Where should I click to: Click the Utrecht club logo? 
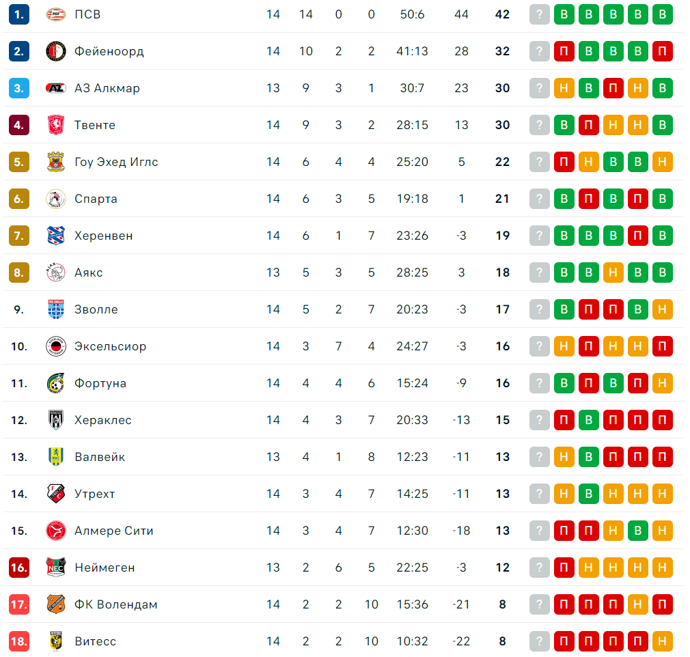pos(56,494)
